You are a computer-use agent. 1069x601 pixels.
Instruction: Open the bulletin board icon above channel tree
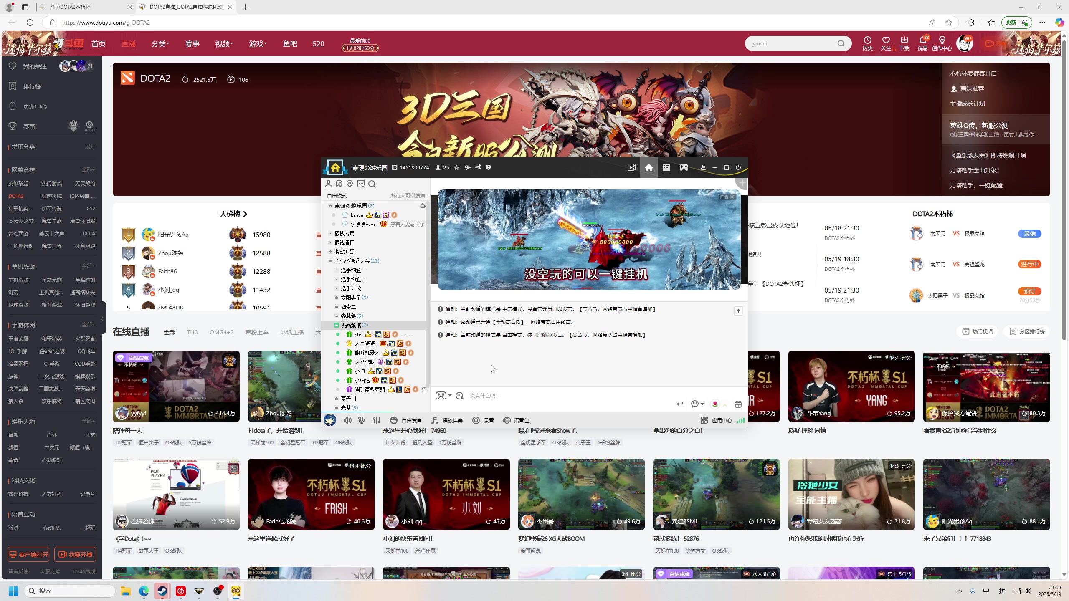[361, 184]
